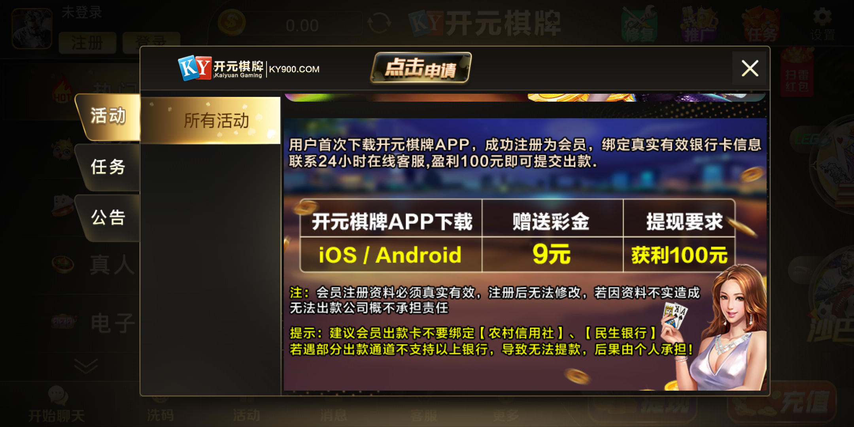Switch to the 任务 side tab
854x427 pixels.
click(108, 167)
